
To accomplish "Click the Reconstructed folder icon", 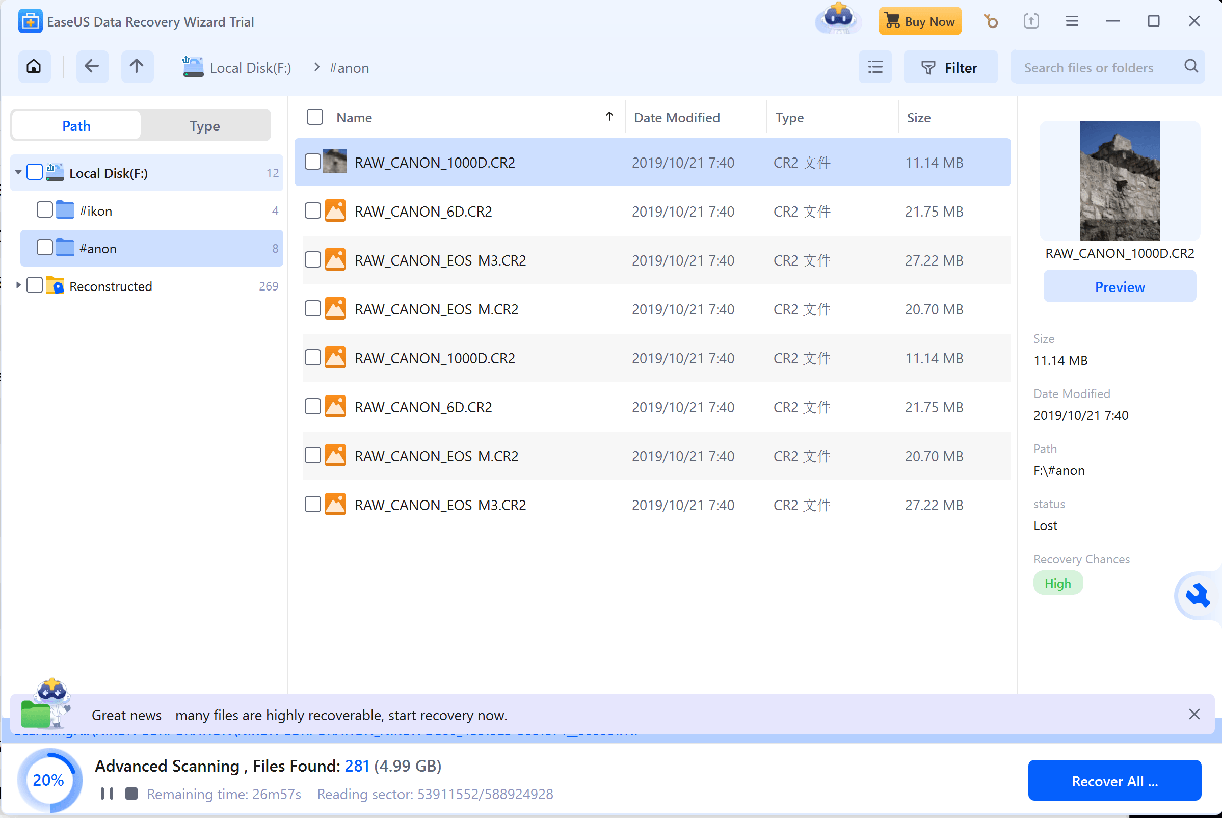I will 55,286.
